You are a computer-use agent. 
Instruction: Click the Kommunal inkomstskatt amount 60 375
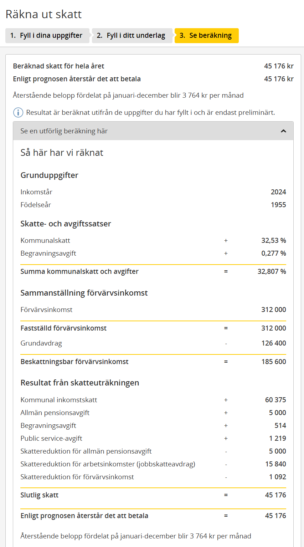(275, 400)
